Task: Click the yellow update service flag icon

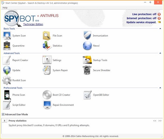Action: [159, 22]
